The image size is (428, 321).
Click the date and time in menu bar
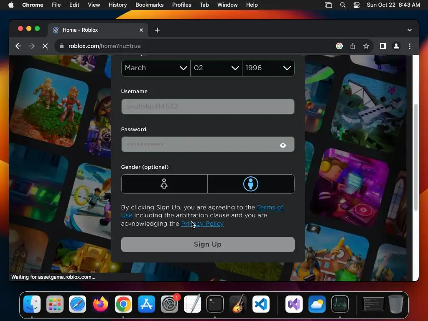tap(393, 5)
